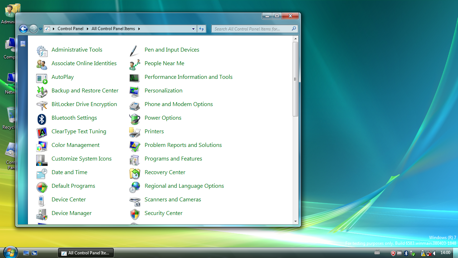Click the AutoPlay icon
This screenshot has height=258, width=458.
click(42, 78)
